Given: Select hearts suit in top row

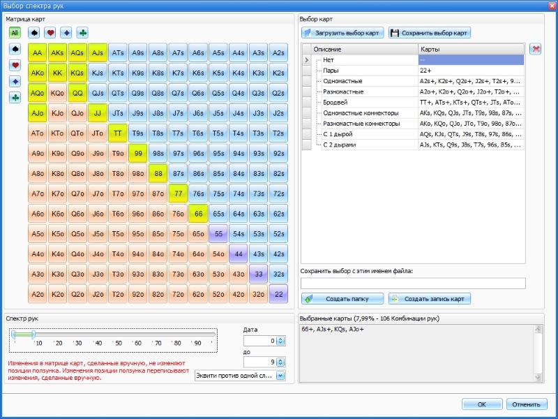Looking at the screenshot, I should point(50,33).
